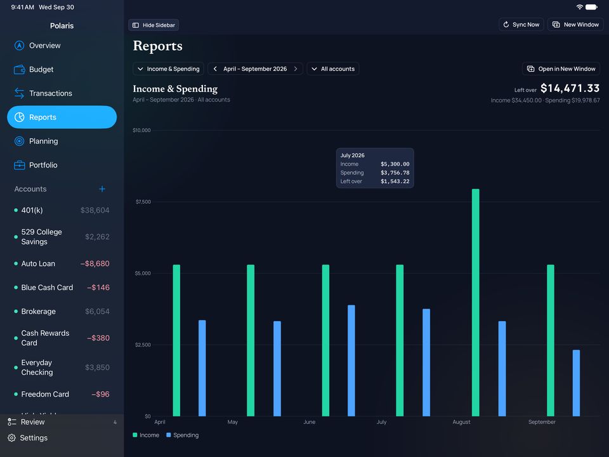Click the Sync Now button

(x=521, y=25)
